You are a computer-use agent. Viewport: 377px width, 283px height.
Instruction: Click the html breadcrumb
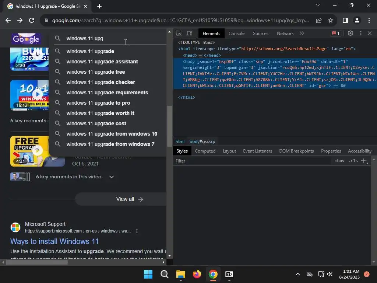[x=180, y=141]
